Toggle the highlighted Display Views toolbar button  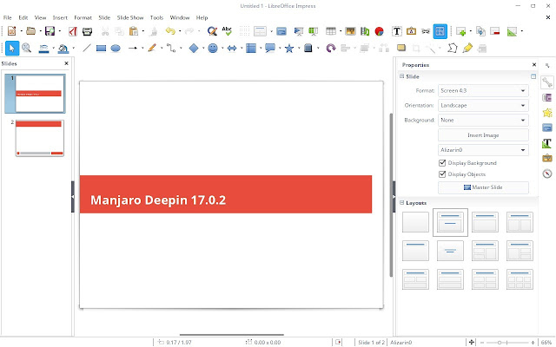(440, 31)
